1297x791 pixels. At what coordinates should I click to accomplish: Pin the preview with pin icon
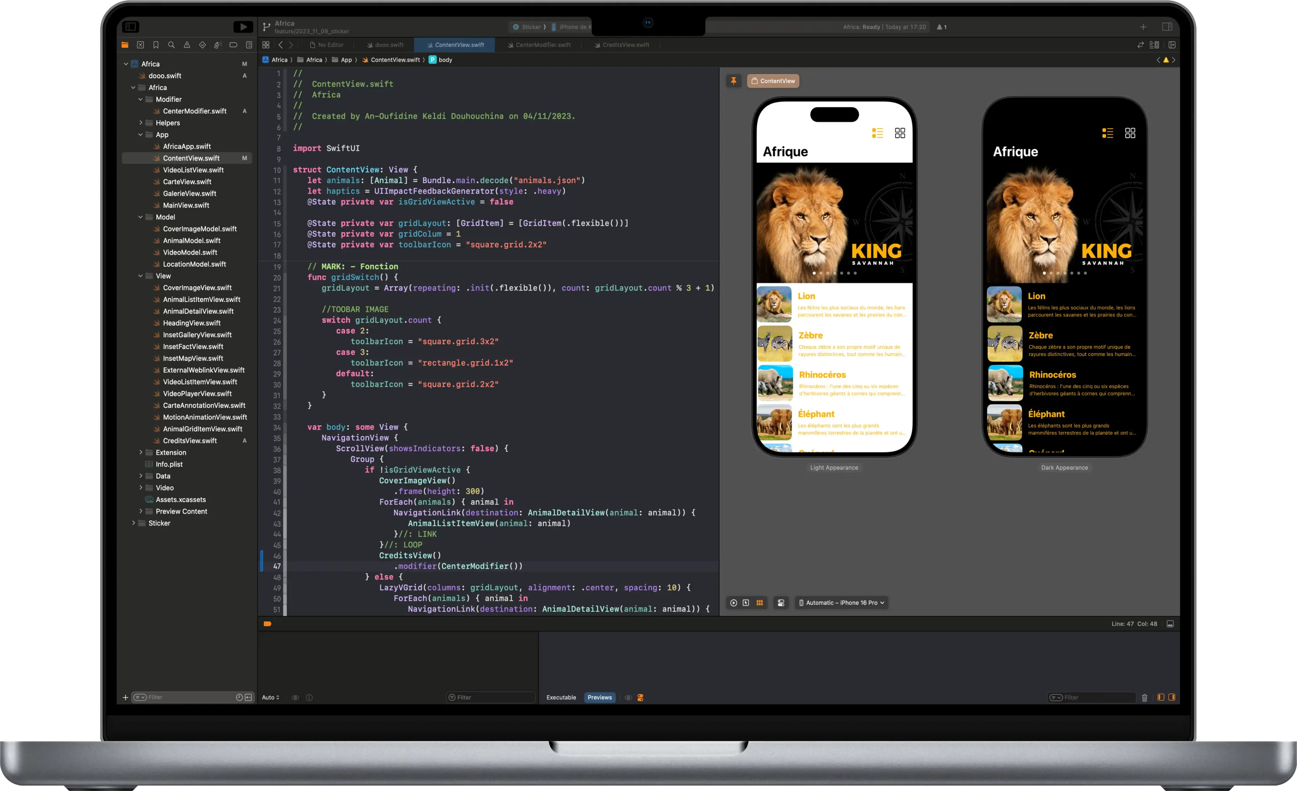click(734, 80)
